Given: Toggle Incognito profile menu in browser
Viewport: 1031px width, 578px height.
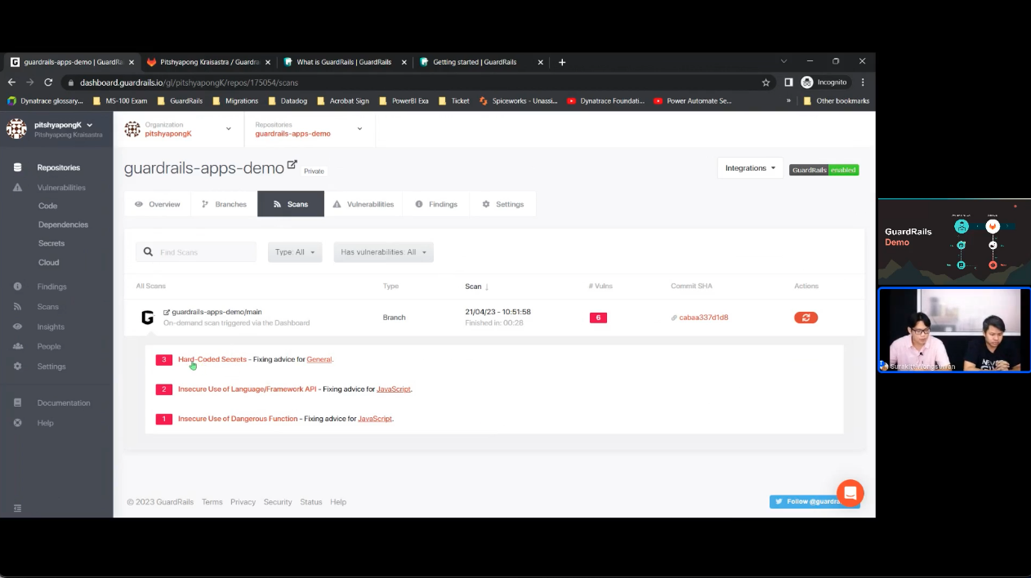Looking at the screenshot, I should pyautogui.click(x=826, y=82).
